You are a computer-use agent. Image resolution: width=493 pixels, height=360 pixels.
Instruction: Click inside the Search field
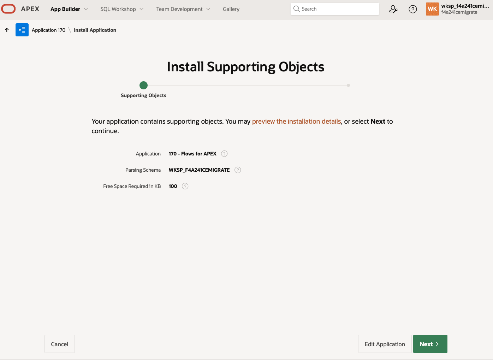click(x=335, y=8)
